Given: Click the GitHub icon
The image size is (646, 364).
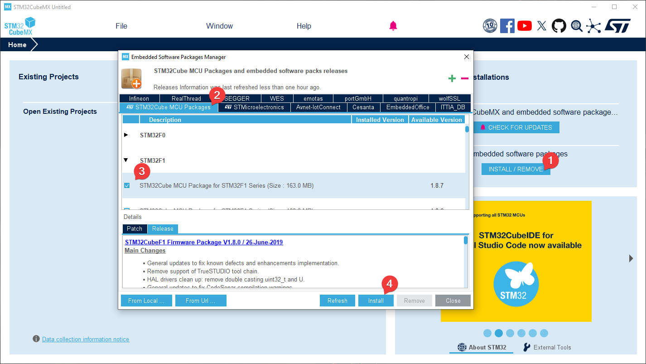Looking at the screenshot, I should pos(559,26).
